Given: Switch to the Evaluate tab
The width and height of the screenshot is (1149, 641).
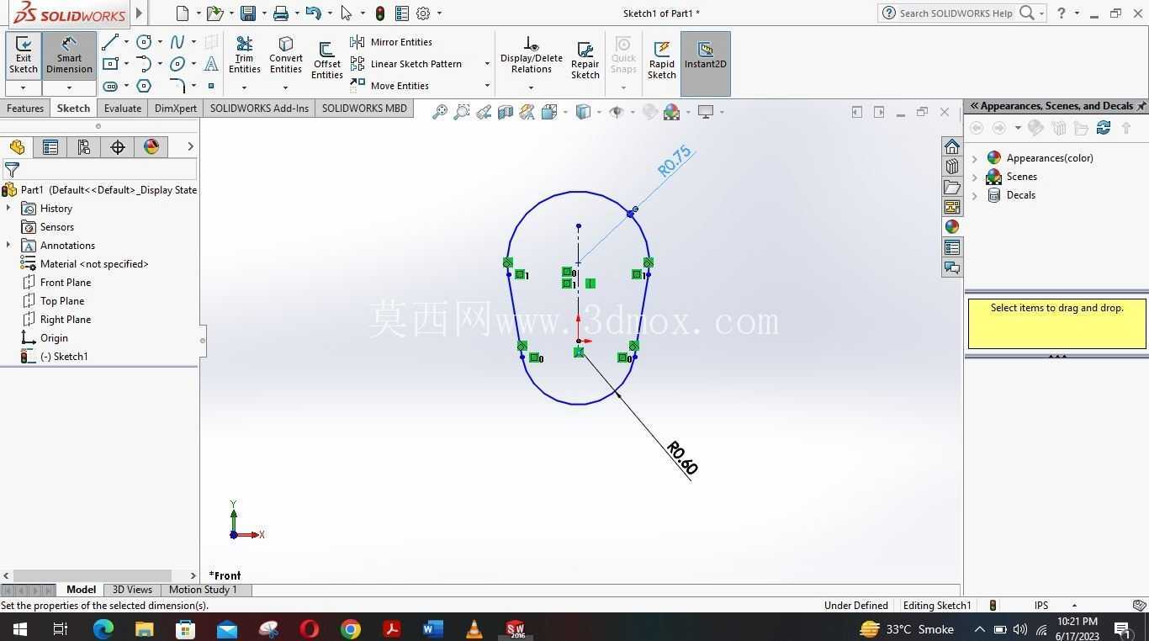Looking at the screenshot, I should (123, 109).
